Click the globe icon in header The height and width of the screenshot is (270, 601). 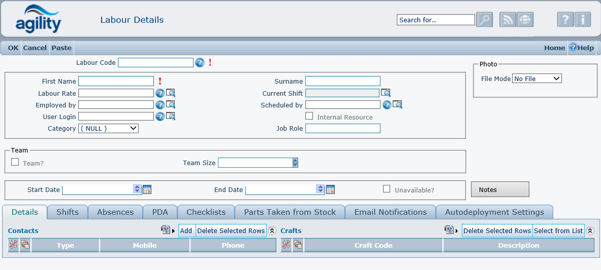click(525, 20)
